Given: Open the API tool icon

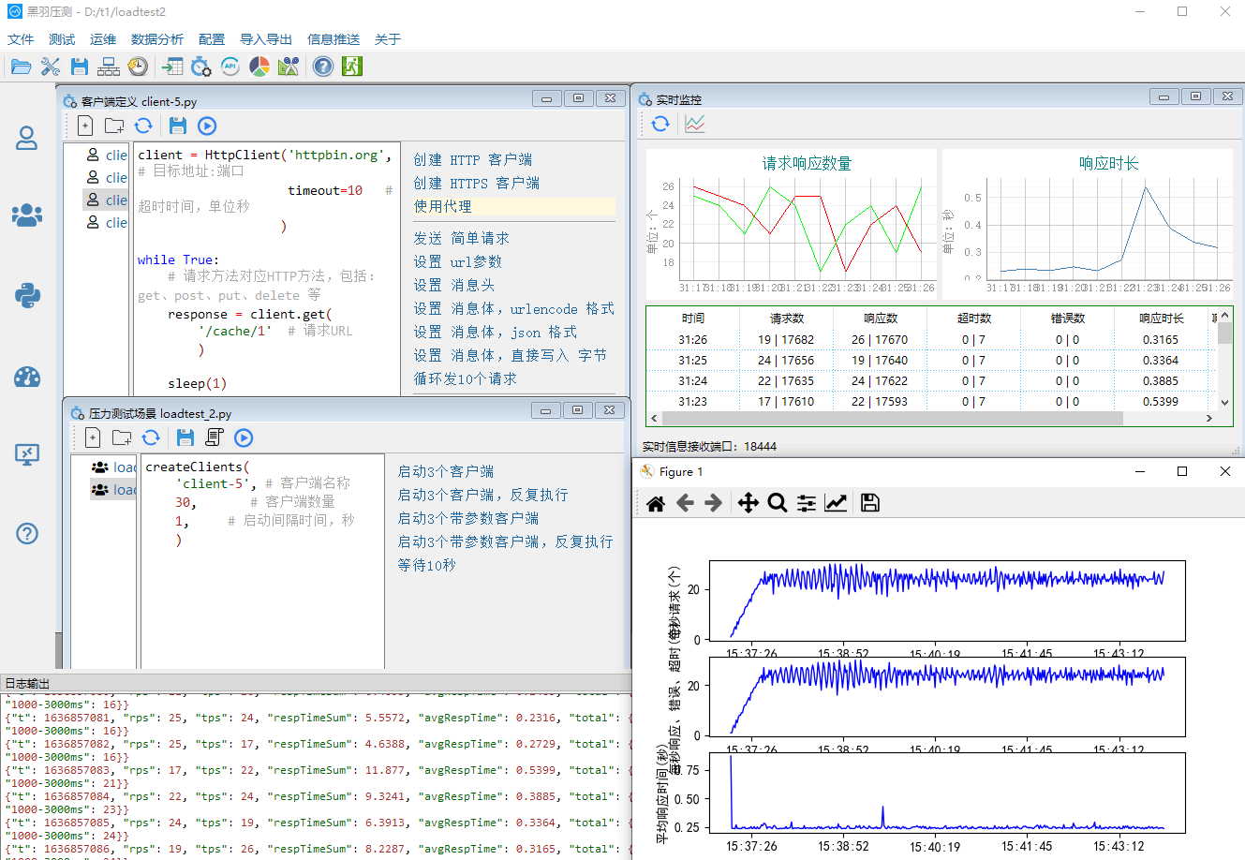Looking at the screenshot, I should 230,67.
